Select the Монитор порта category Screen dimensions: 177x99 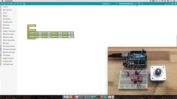click(x=8, y=34)
